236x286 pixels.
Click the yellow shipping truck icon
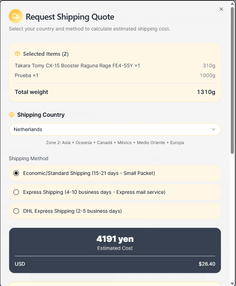(15, 16)
